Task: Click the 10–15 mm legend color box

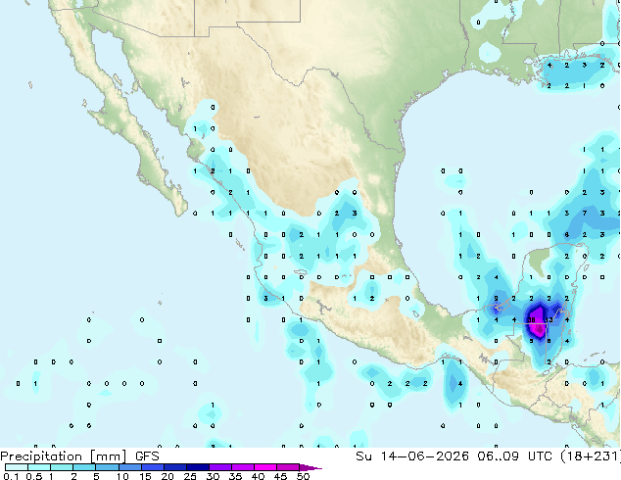Action: click(x=129, y=467)
